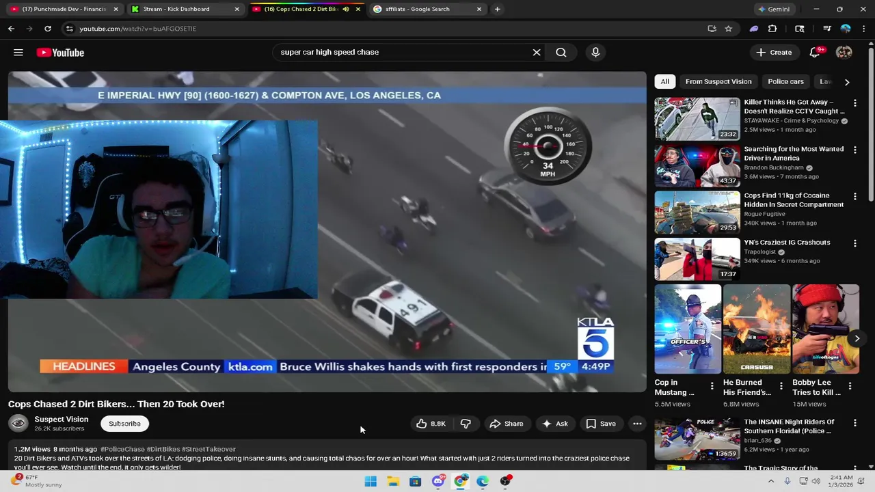
Task: Open taskbar clock showing 2:41 AM
Action: (x=842, y=481)
